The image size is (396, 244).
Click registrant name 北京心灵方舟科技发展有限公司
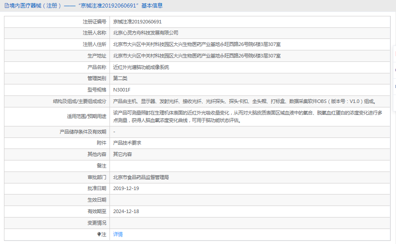pos(146,33)
